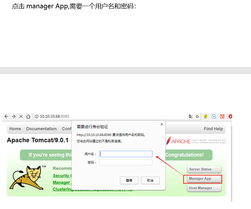This screenshot has width=251, height=209.
Task: Cancel authentication with 取消 button
Action: coord(150,181)
